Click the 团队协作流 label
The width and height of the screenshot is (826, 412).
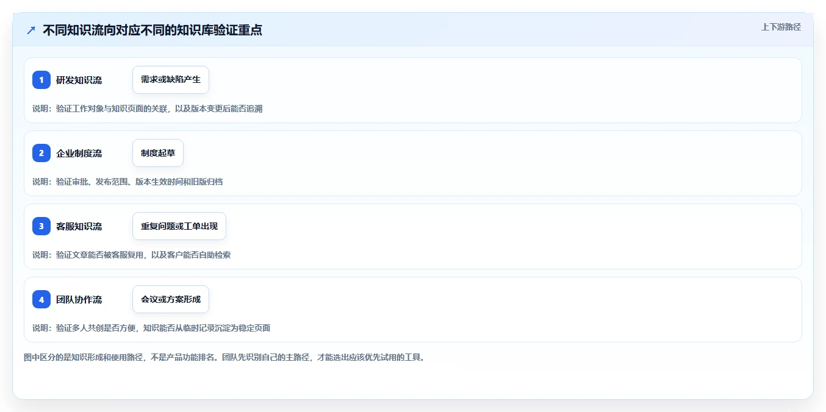[x=79, y=299]
